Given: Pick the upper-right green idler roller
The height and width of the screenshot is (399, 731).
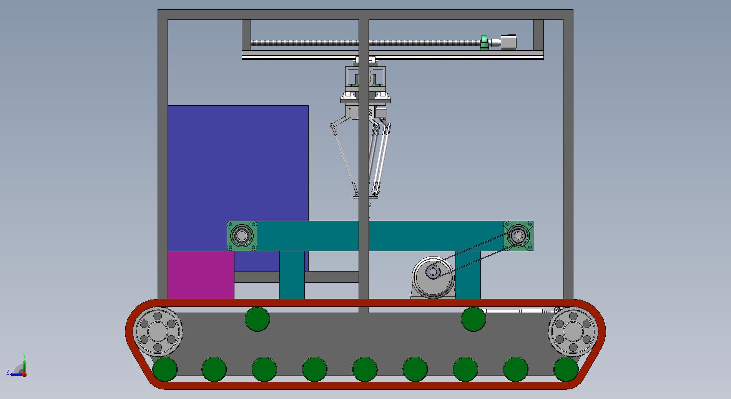Looking at the screenshot, I should click(x=473, y=319).
